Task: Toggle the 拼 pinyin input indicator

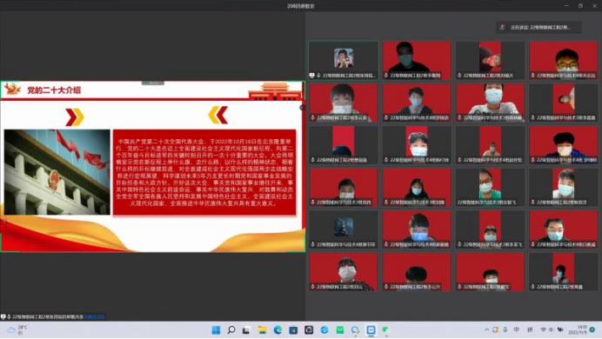Action: coord(530,329)
